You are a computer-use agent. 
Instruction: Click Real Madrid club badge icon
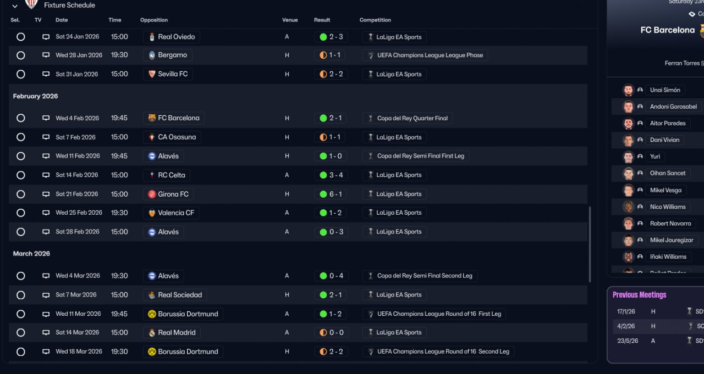pos(152,333)
